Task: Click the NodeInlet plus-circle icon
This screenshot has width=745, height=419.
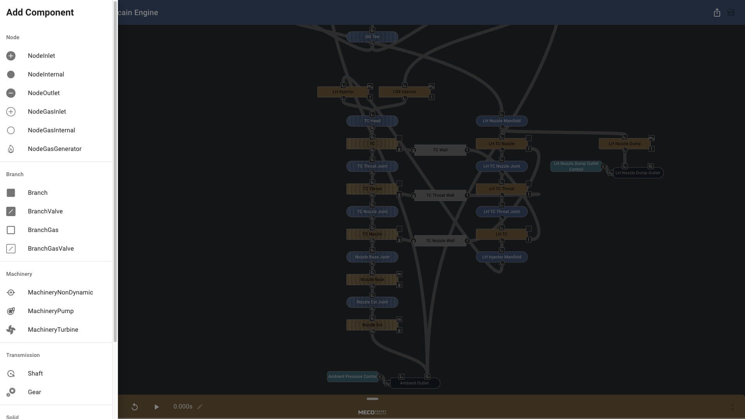Action: [x=11, y=55]
